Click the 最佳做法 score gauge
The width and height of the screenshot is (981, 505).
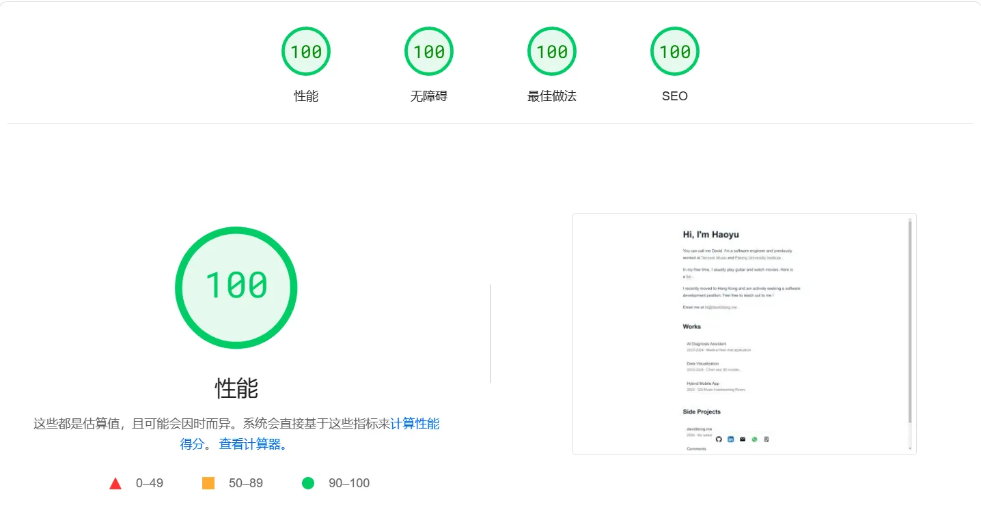[551, 50]
